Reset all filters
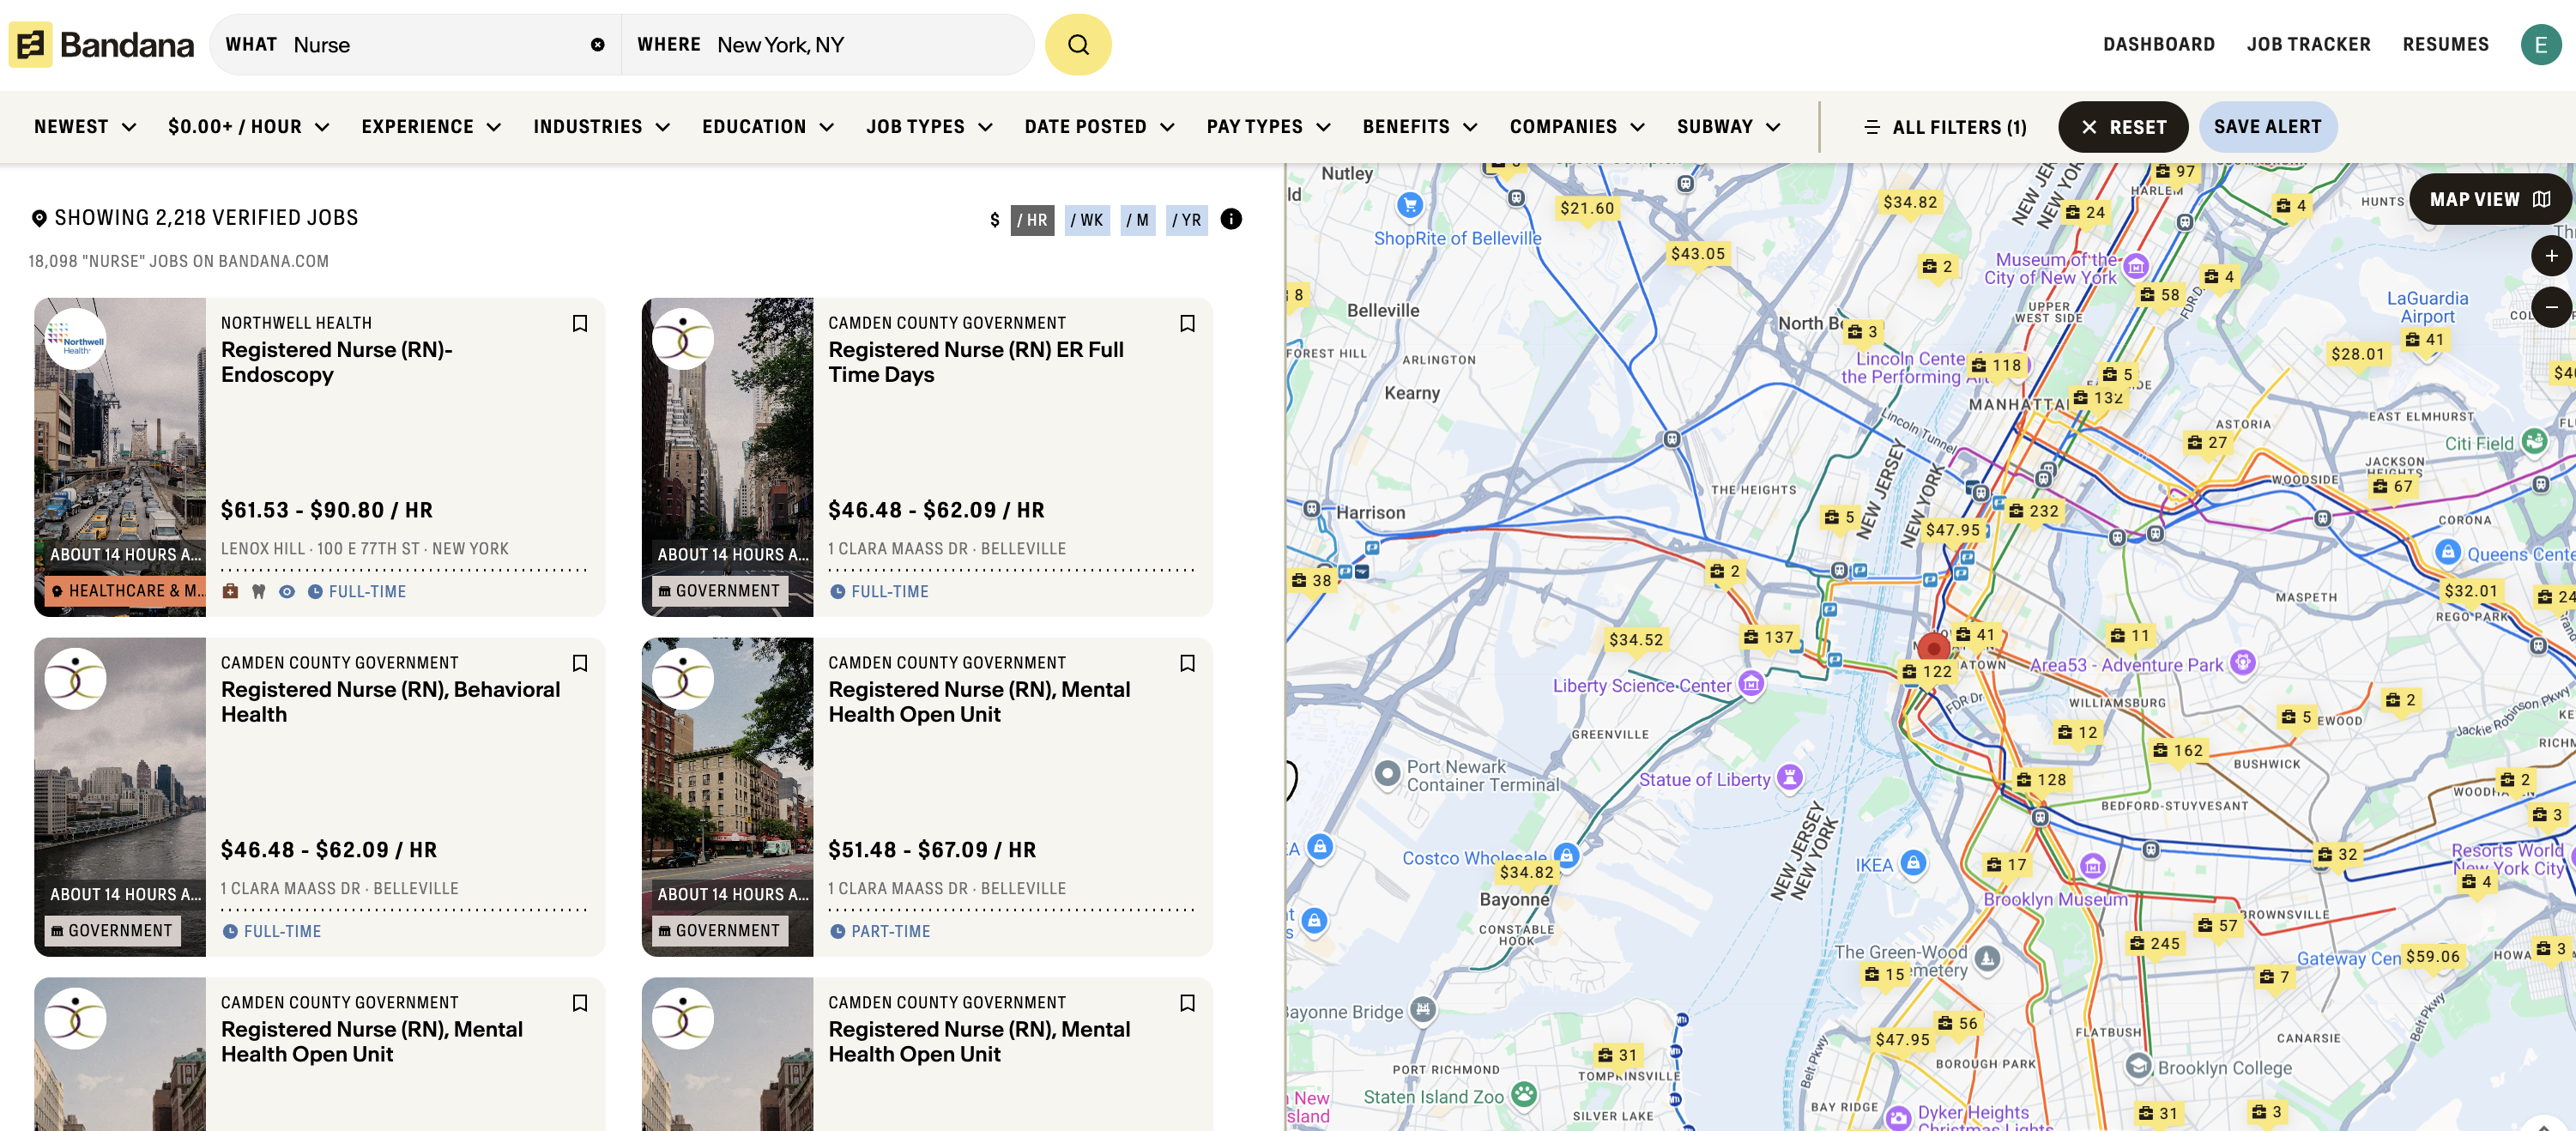The image size is (2576, 1131). [x=2122, y=127]
